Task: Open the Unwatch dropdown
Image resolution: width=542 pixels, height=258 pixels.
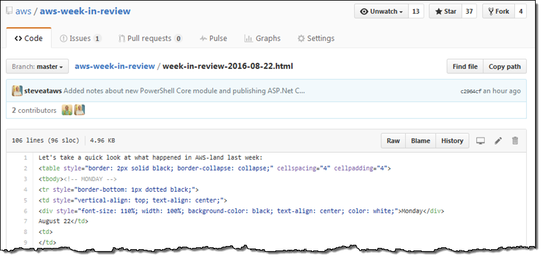Action: click(381, 11)
